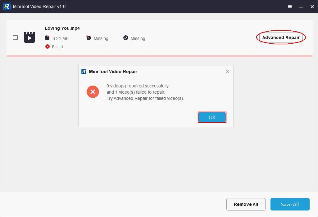Close the MiniTool Video Repair main window
The image size is (318, 217).
coord(312,7)
